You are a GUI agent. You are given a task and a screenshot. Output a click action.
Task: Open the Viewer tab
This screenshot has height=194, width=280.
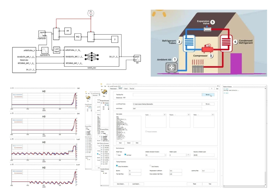coord(126,89)
